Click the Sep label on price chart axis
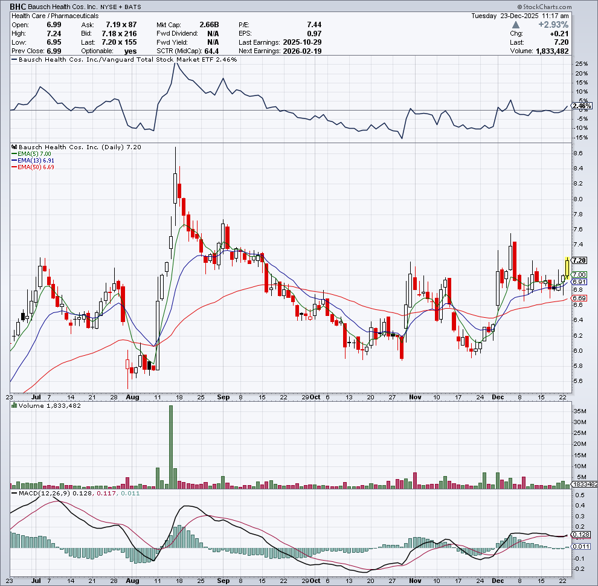Viewport: 598px width, 586px height. pyautogui.click(x=223, y=397)
